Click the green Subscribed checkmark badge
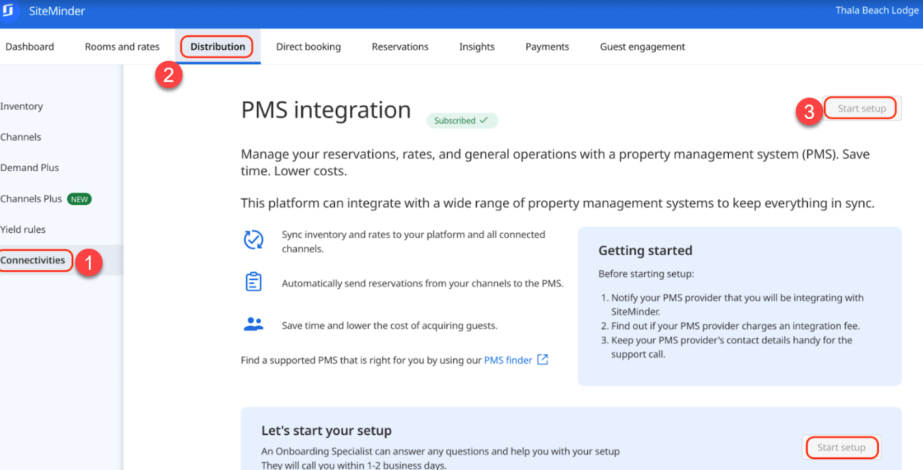The image size is (923, 470). [x=462, y=120]
